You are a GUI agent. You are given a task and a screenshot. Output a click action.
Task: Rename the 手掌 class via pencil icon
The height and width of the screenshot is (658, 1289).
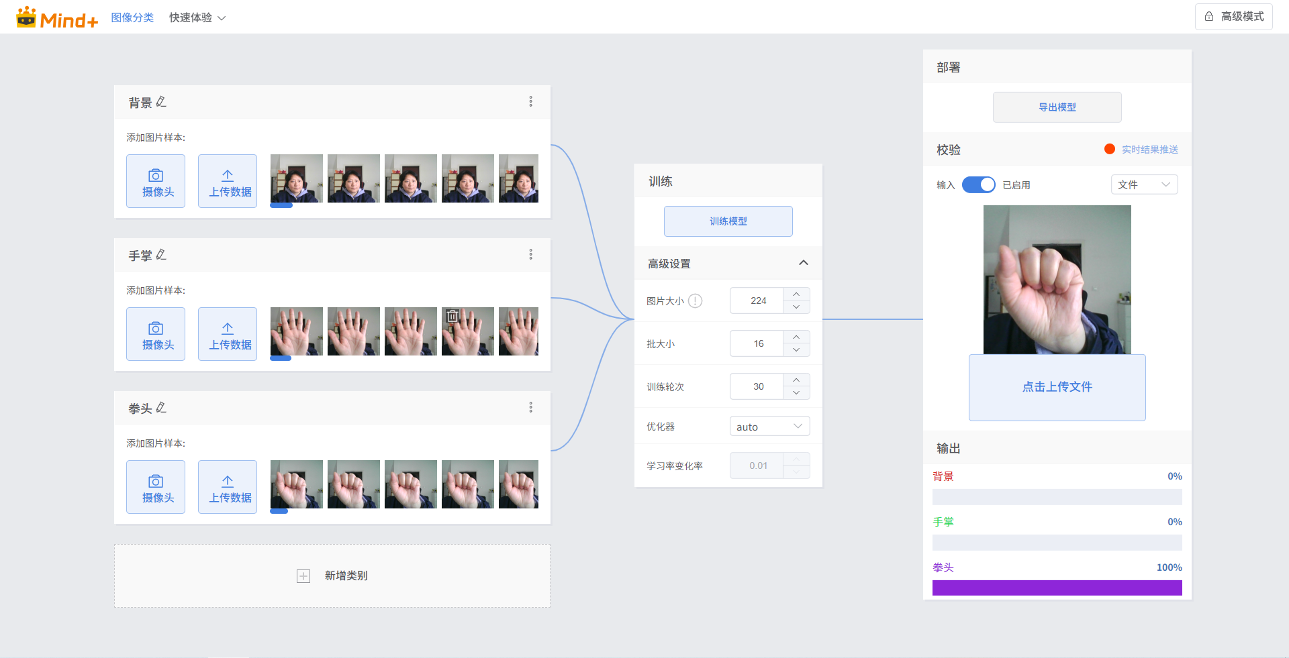pyautogui.click(x=161, y=255)
